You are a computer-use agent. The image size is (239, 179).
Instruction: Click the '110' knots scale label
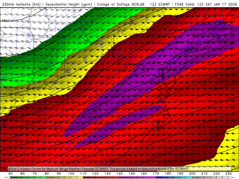pyautogui.click(x=83, y=174)
